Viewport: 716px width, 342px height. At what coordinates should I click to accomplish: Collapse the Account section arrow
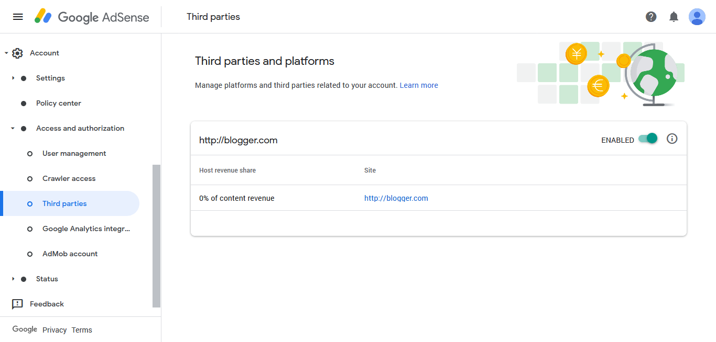[x=6, y=53]
